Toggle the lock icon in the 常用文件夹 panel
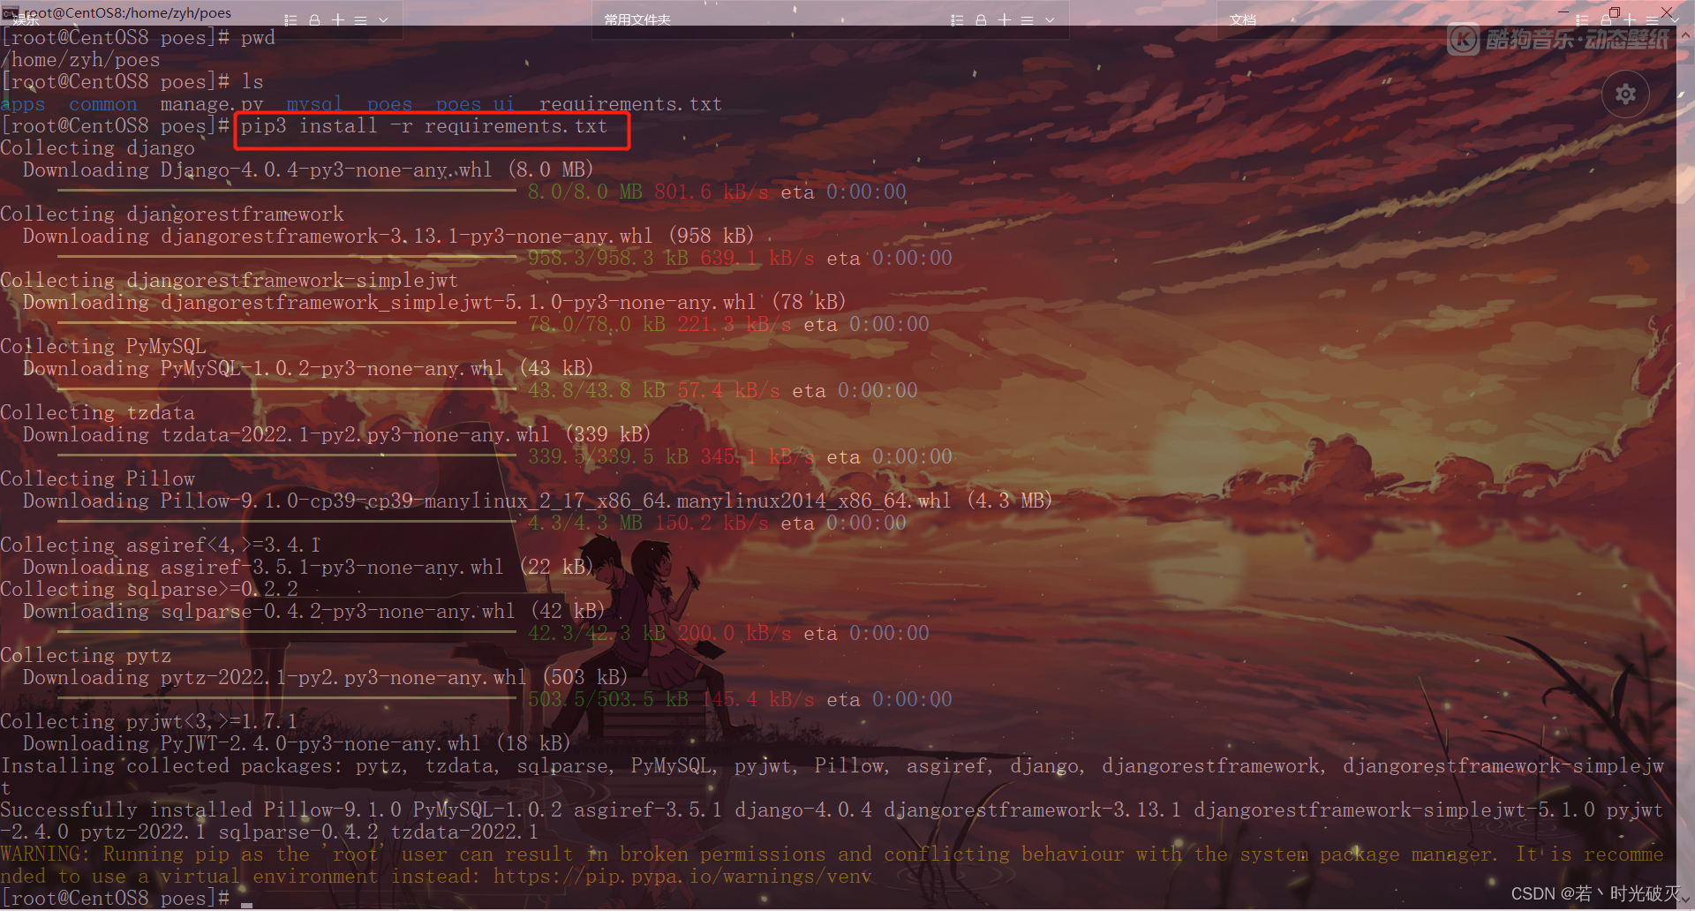 coord(981,19)
